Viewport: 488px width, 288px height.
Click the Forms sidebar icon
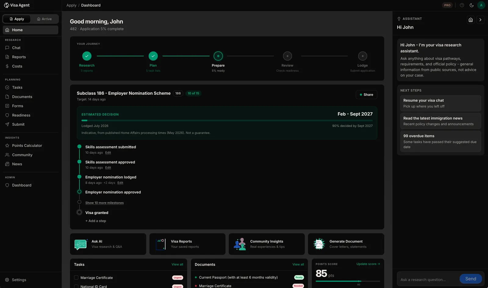(7, 106)
